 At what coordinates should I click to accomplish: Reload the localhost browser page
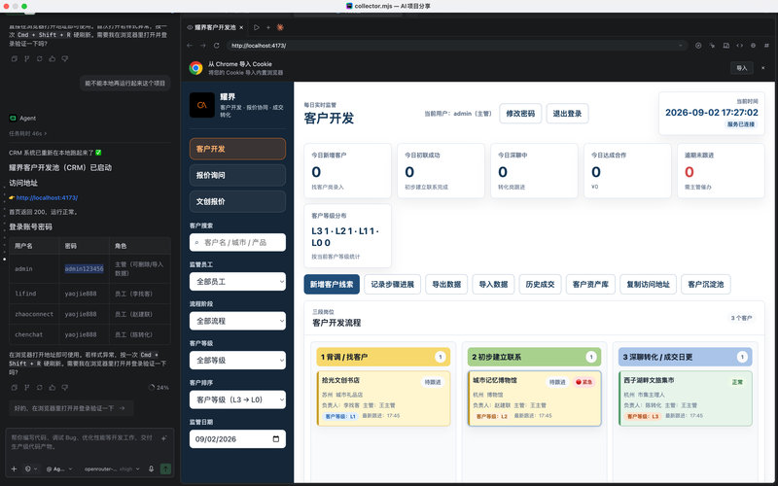pyautogui.click(x=216, y=46)
